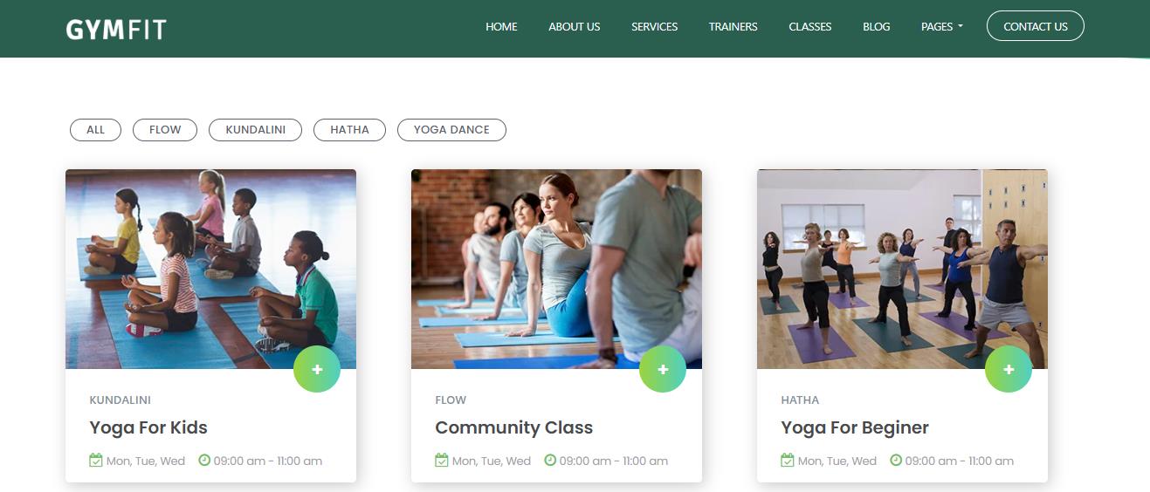Filter classes by YOGA DANCE
The height and width of the screenshot is (492, 1150).
coord(451,130)
